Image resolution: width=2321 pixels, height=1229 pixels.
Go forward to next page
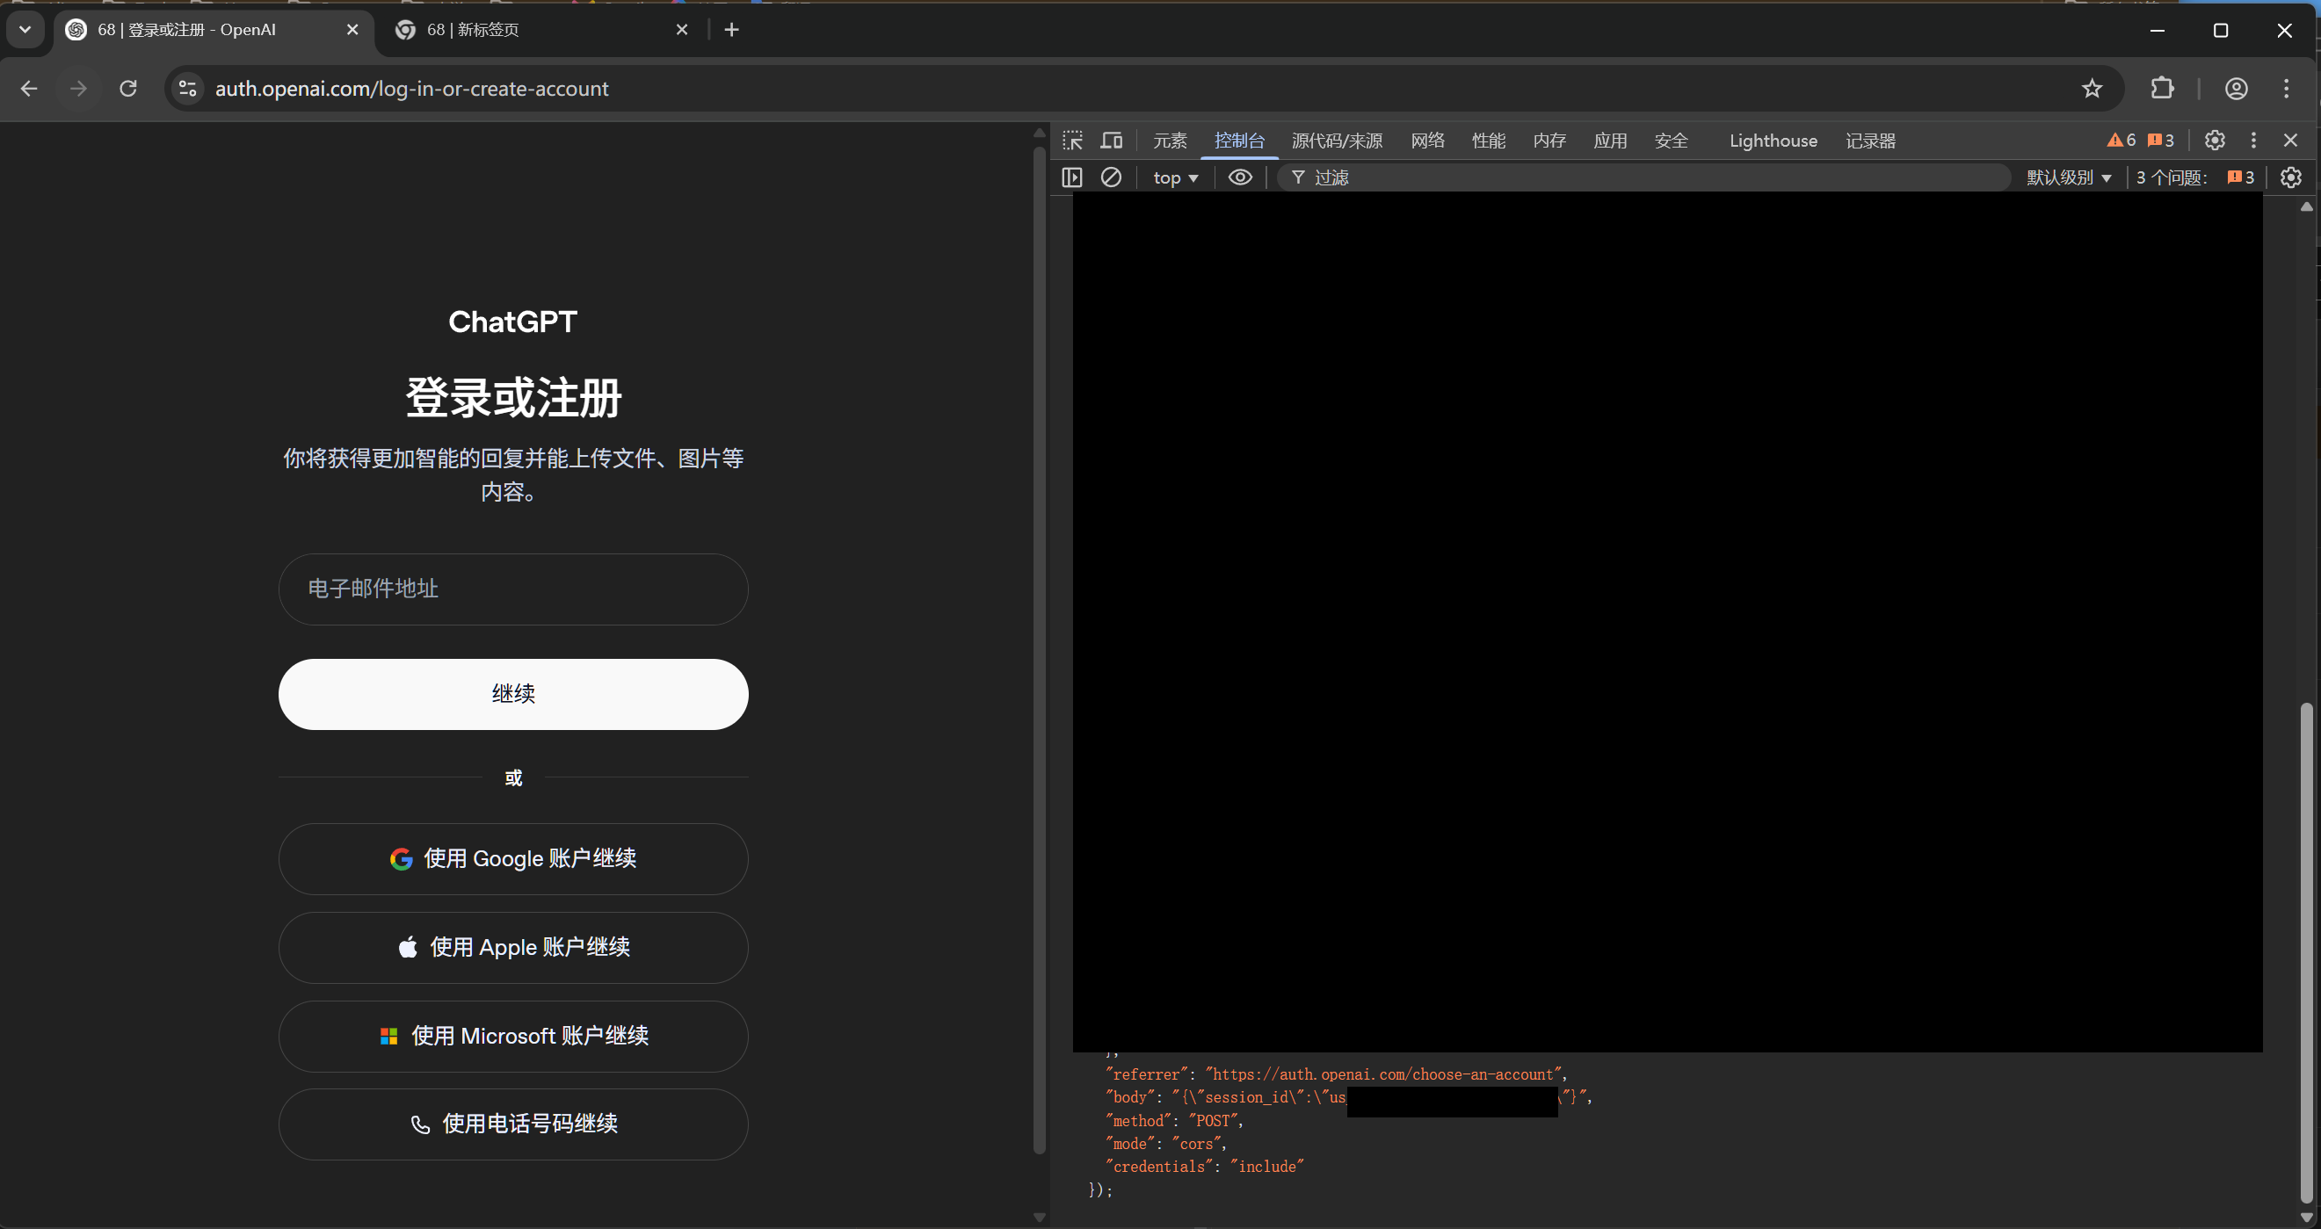[78, 88]
